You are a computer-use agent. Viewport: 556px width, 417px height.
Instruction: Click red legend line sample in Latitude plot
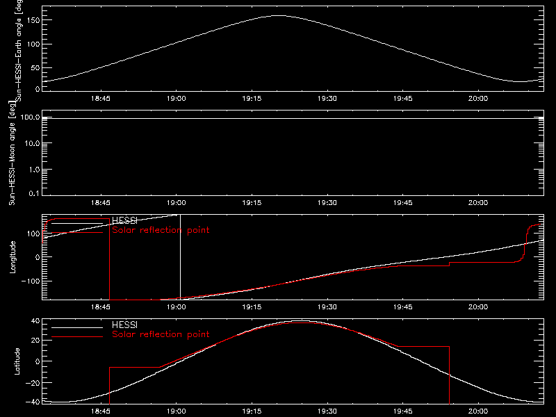tap(77, 336)
